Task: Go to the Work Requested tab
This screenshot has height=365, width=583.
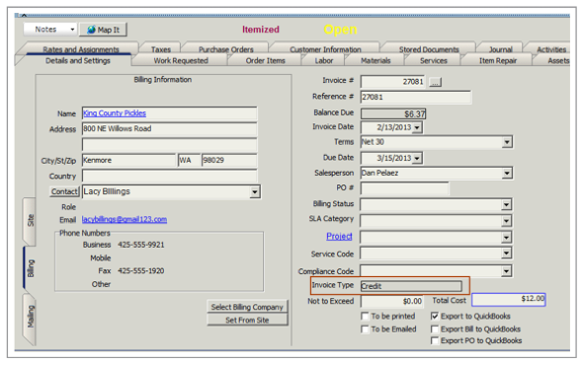Action: pos(181,60)
